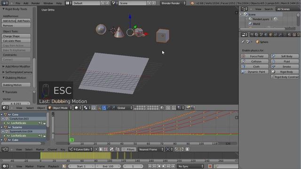
Task: Expand the RenderLayers item in Outliner
Action: tap(246, 19)
